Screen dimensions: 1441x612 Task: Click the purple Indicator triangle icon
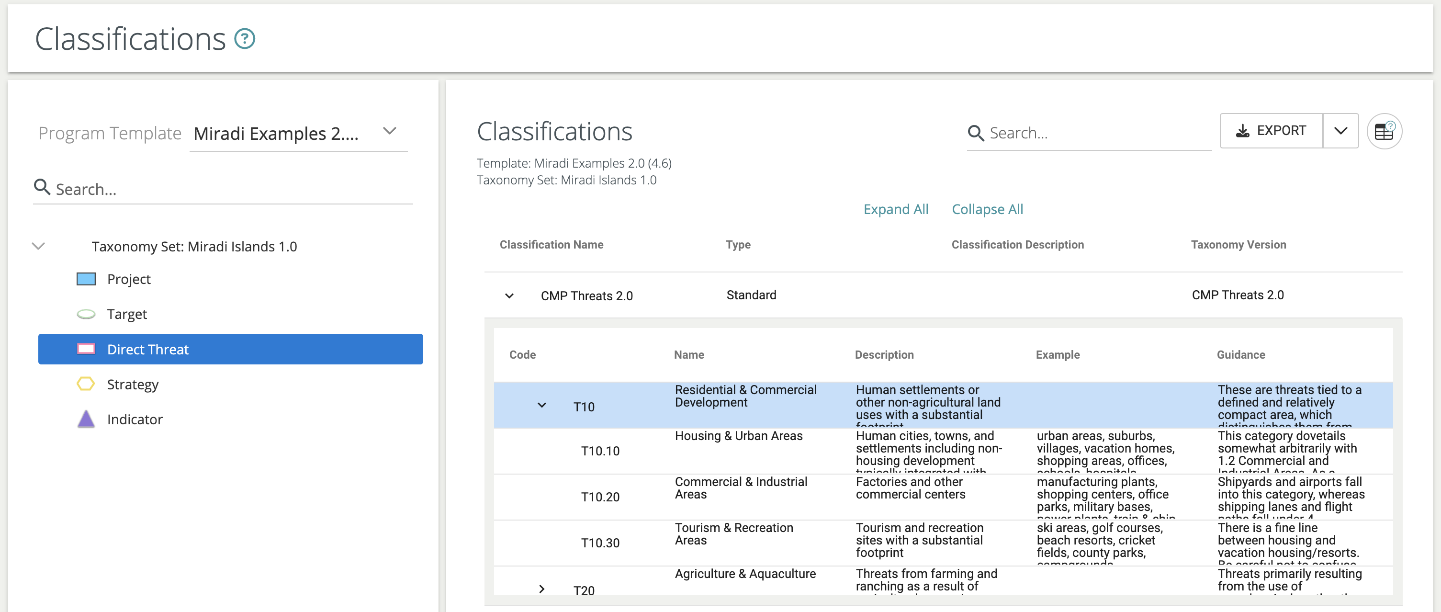(86, 419)
